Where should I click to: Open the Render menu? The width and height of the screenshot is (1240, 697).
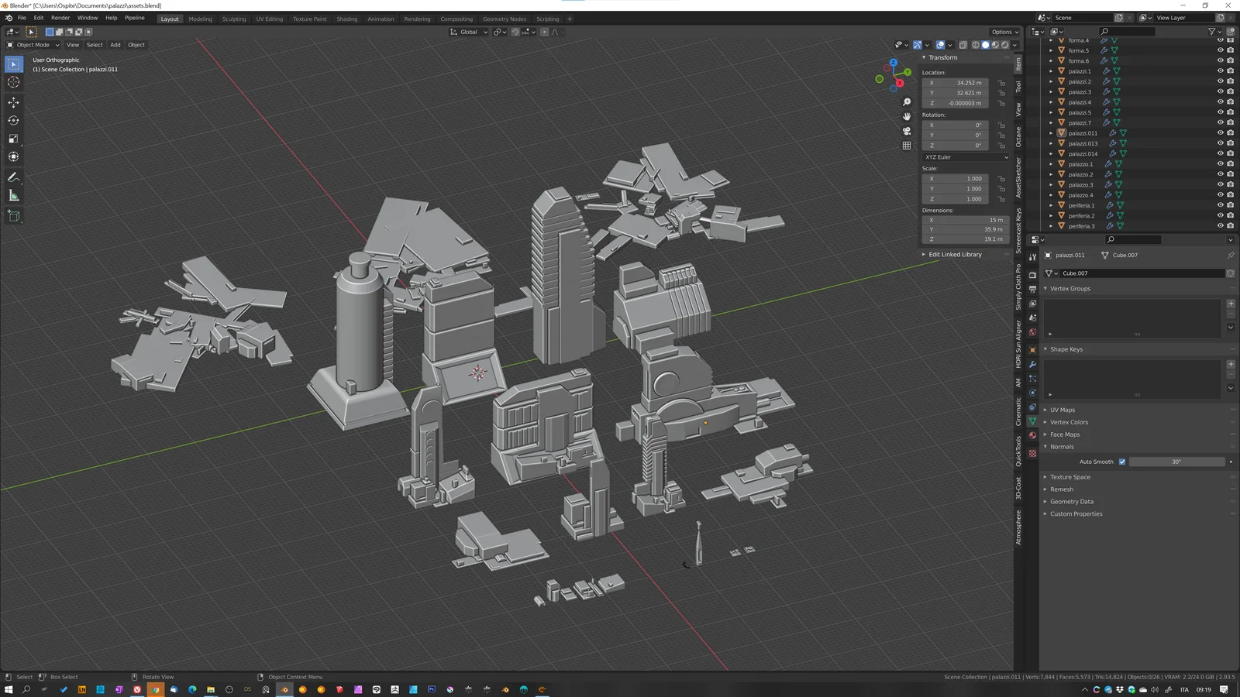pos(60,18)
